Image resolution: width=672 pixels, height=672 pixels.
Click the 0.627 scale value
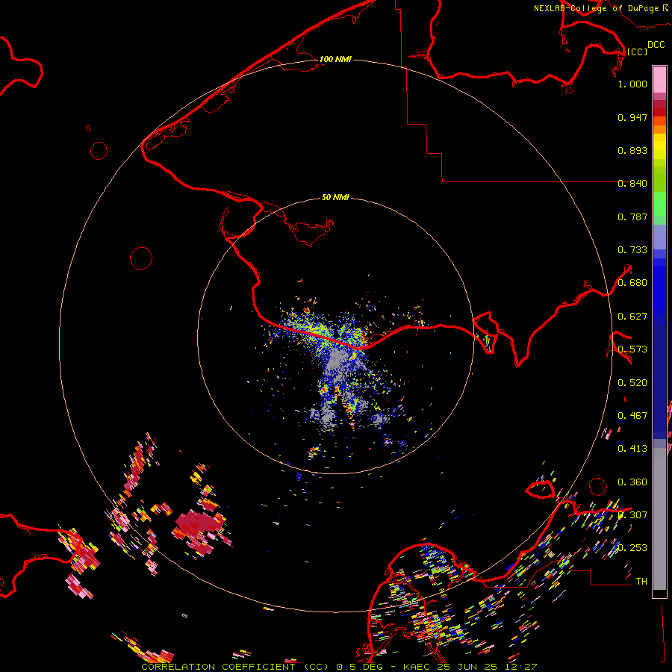[632, 317]
